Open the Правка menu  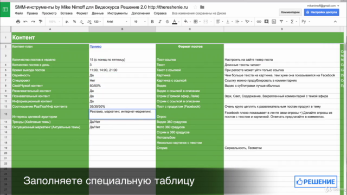(33, 13)
